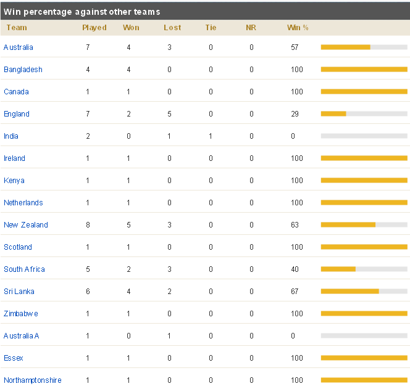This screenshot has height=389, width=410.
Task: Open the Sri Lanka team link
Action: tap(19, 292)
